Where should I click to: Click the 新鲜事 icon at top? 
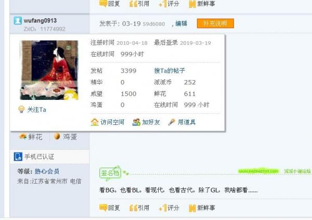coord(192,4)
